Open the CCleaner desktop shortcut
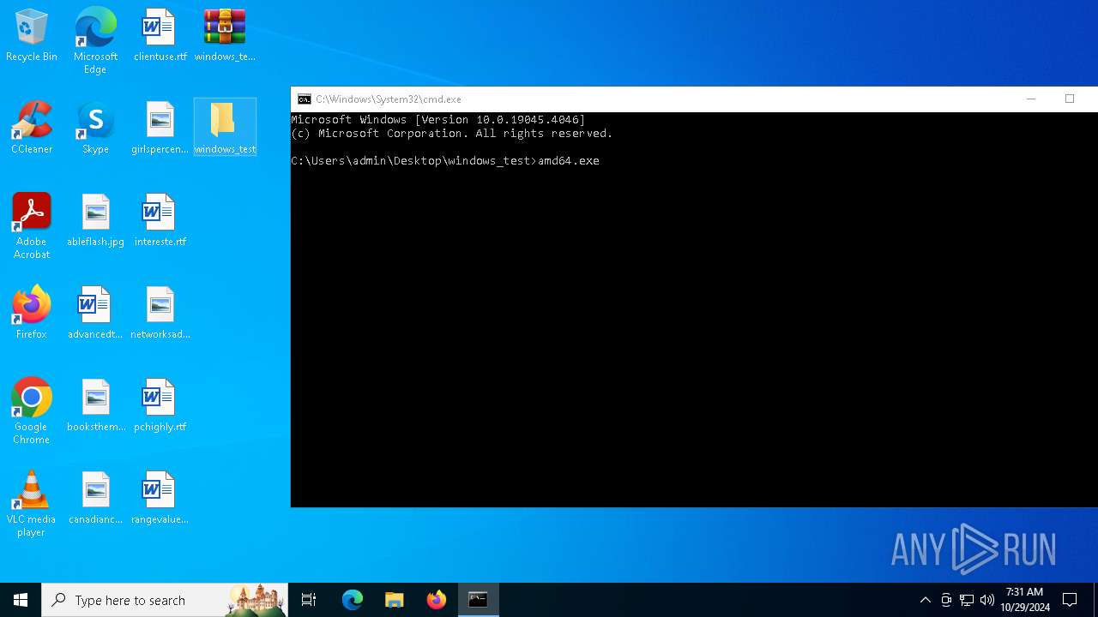The width and height of the screenshot is (1098, 617). [x=32, y=129]
